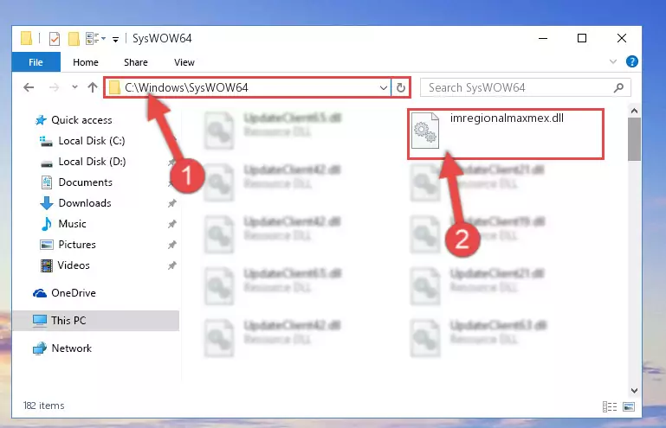The width and height of the screenshot is (666, 428).
Task: Switch to the View ribbon tab
Action: (x=184, y=62)
